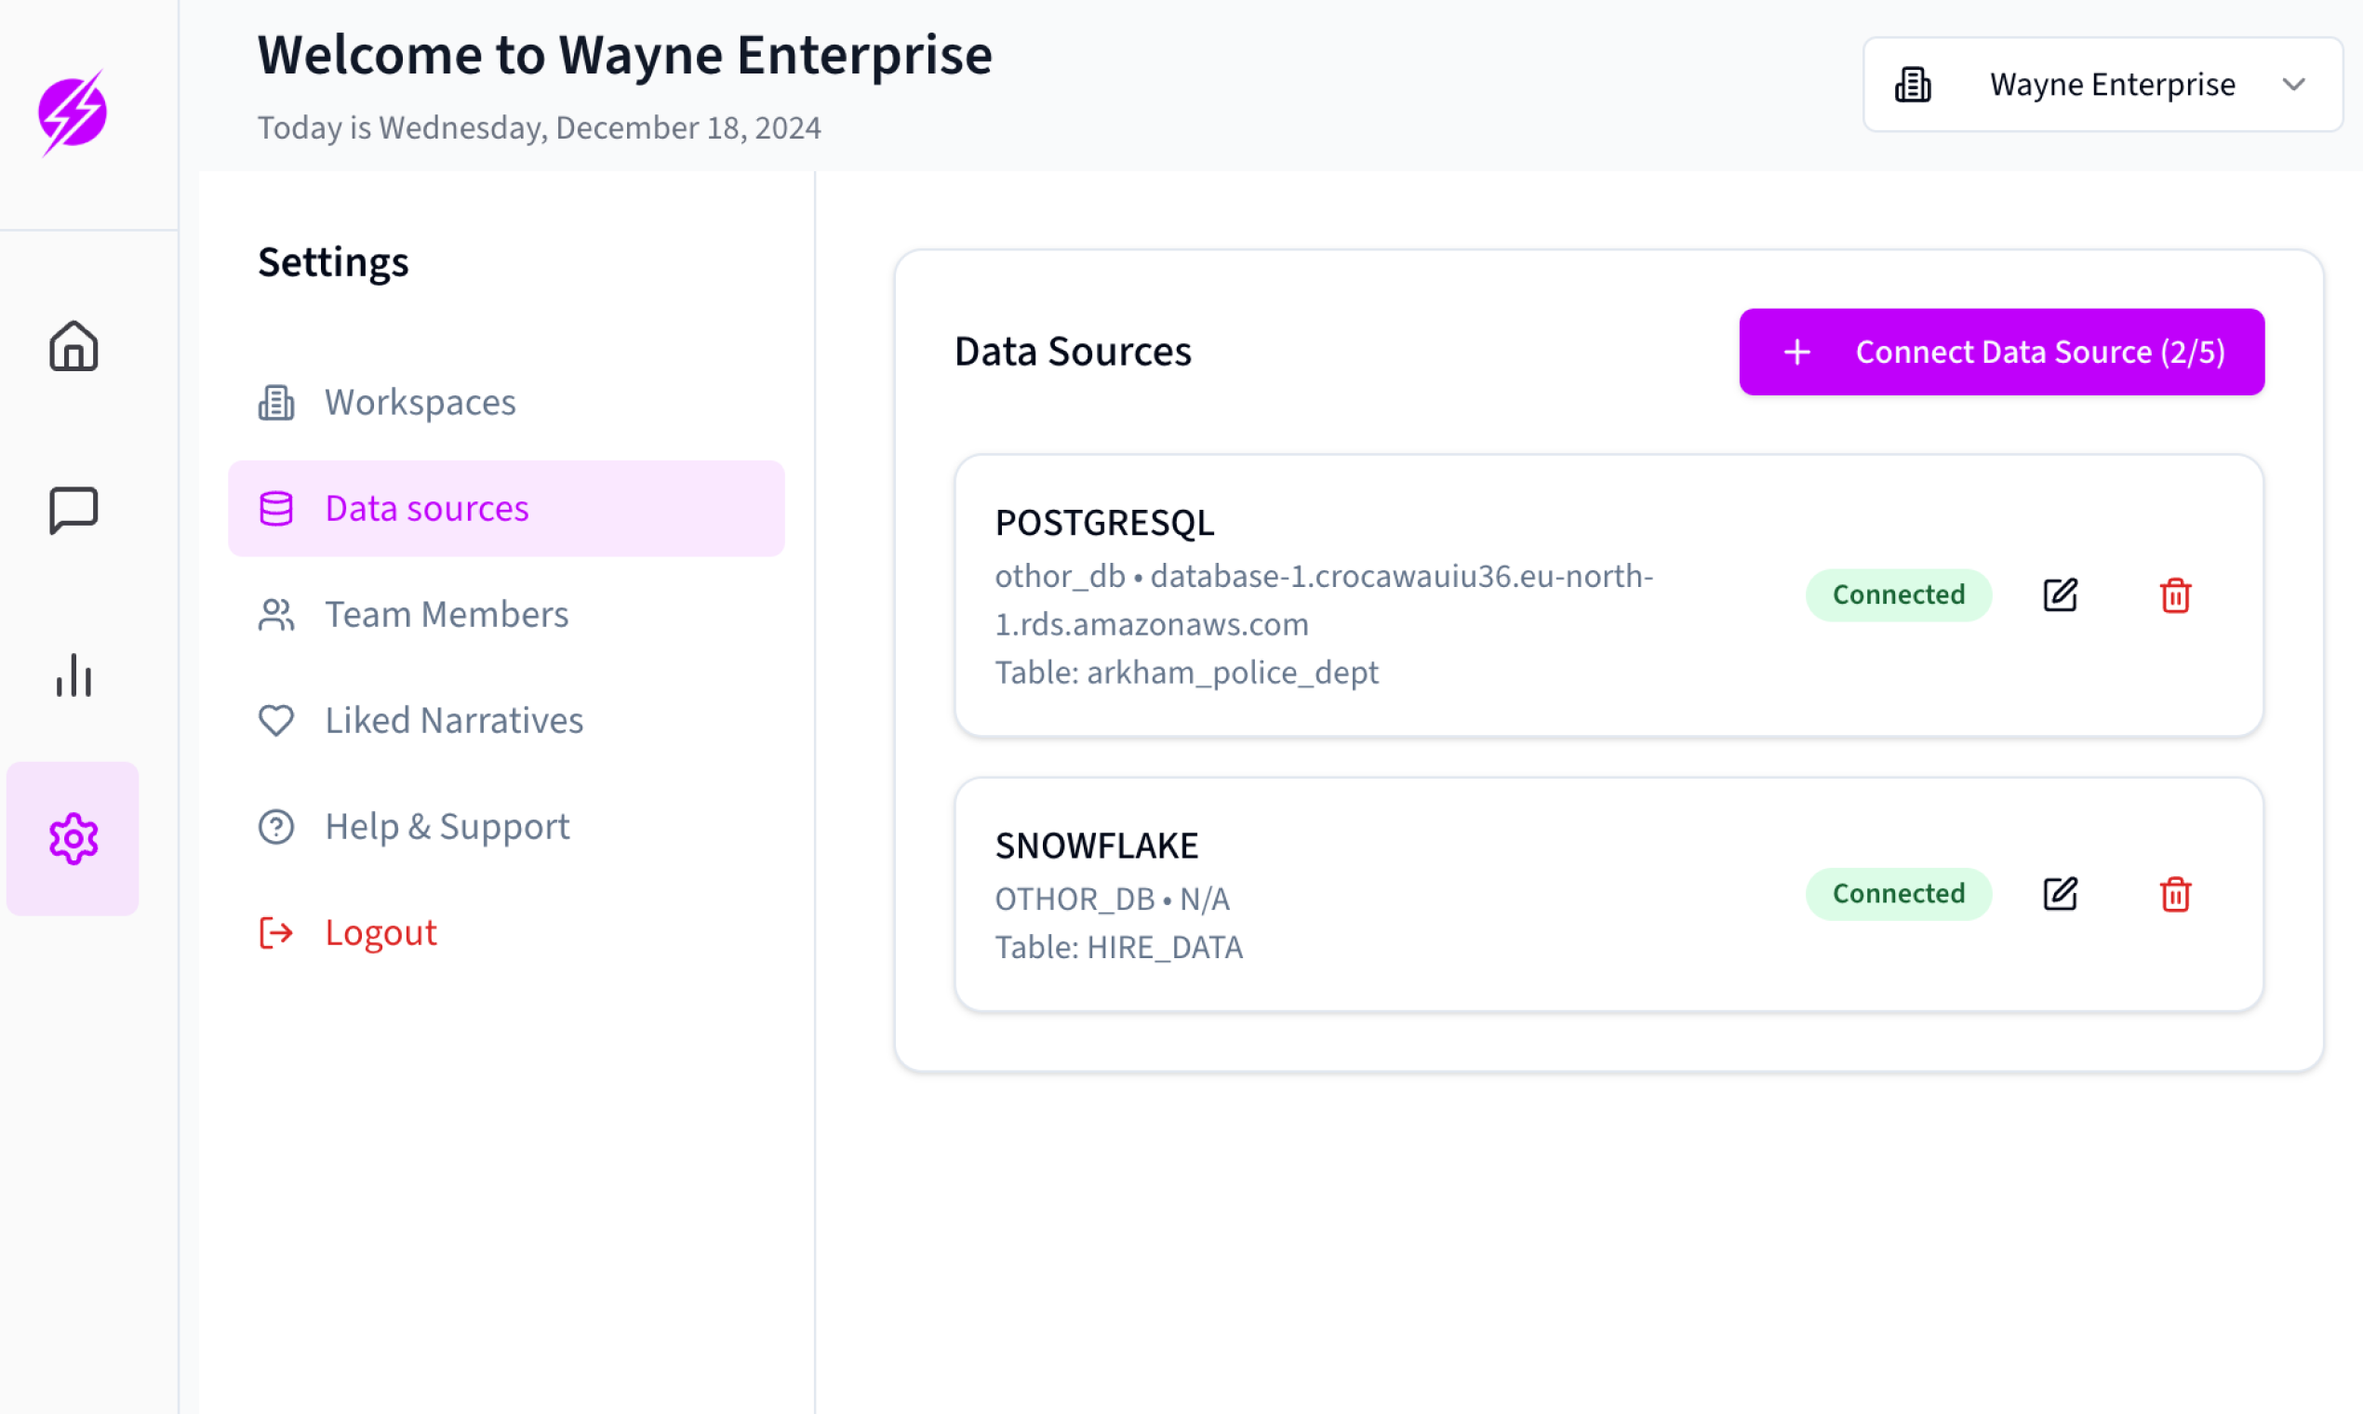The image size is (2363, 1414).
Task: Click the workspace selector chevron arrow
Action: [x=2294, y=85]
